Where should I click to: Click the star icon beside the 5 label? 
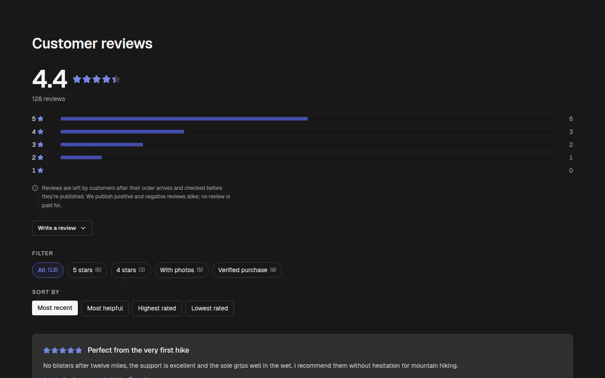(40, 119)
